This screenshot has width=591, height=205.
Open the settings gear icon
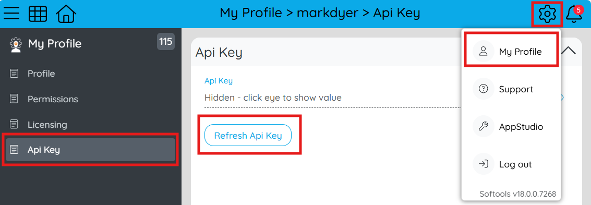pos(547,14)
